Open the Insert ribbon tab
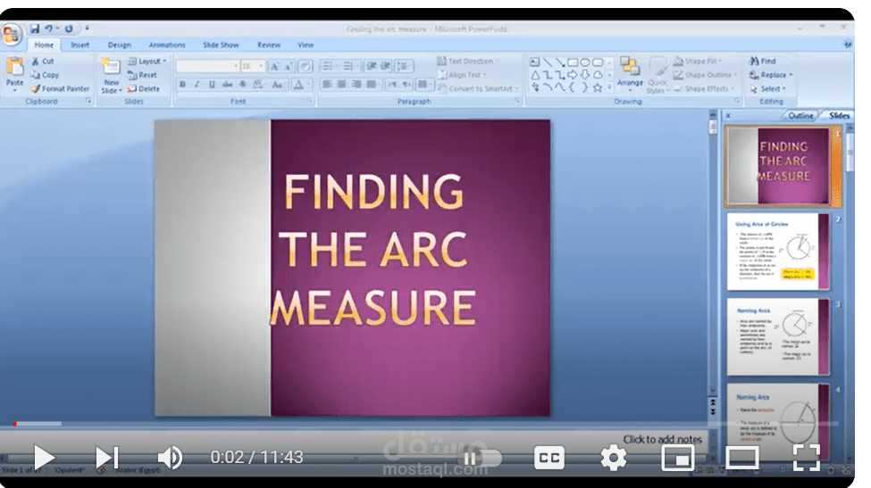 pos(80,45)
